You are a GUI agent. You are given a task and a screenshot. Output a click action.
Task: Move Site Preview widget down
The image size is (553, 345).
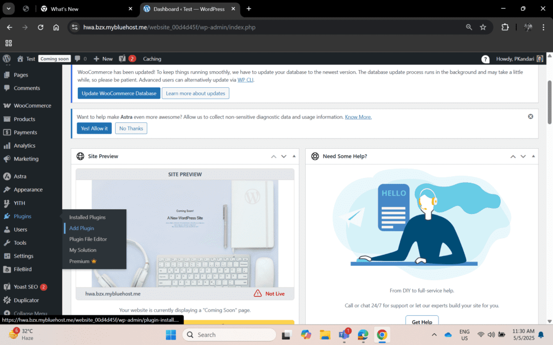click(284, 156)
